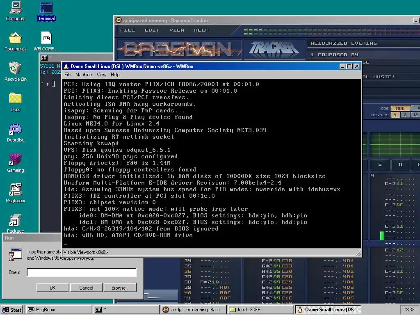The height and width of the screenshot is (315, 420).
Task: Focus the Open input field in Run dialog
Action: click(82, 272)
